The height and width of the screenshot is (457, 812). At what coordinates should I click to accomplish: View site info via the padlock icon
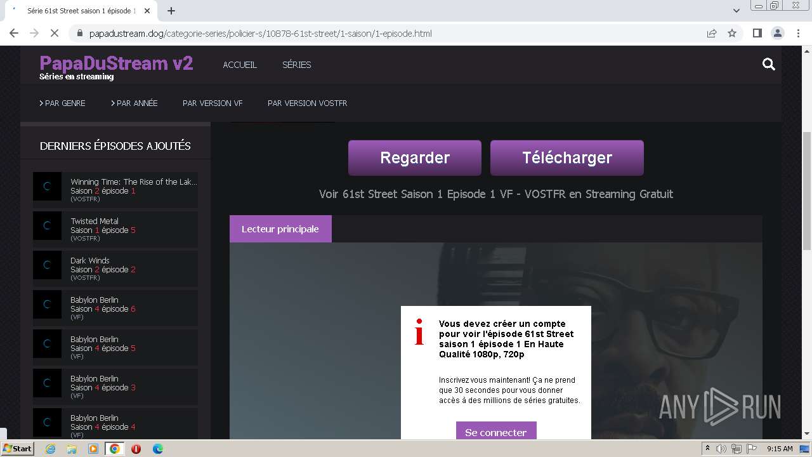point(80,33)
